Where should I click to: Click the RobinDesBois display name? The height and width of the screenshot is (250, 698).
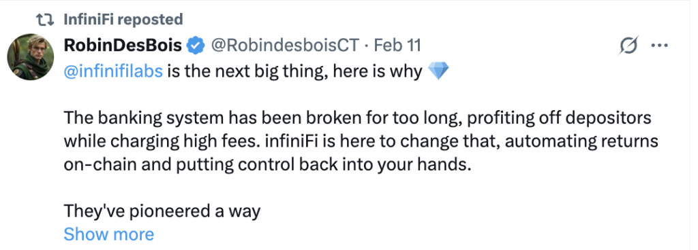coord(123,46)
